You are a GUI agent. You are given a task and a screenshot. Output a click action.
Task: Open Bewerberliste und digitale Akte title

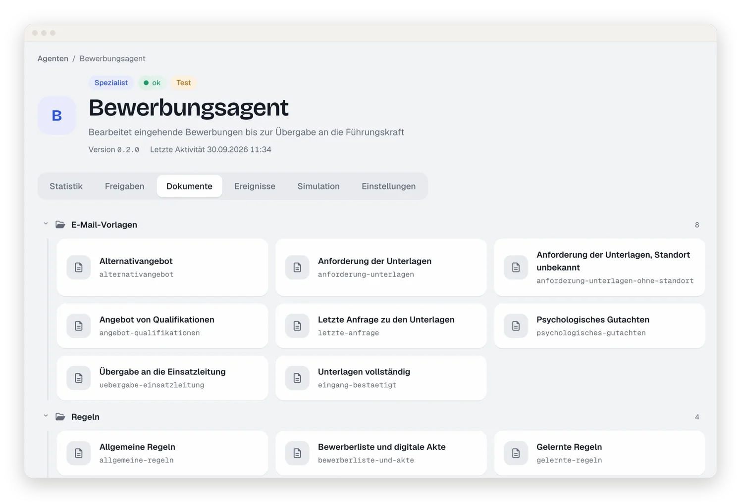pos(382,447)
